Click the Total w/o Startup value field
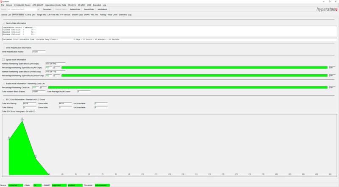 coord(30,103)
